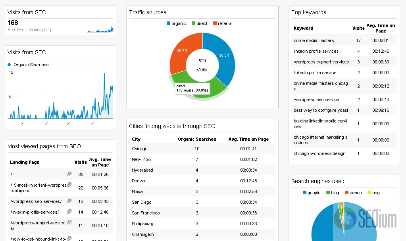Select the "linkedin profile services" keyword
This screenshot has height=241, width=406.
(x=316, y=51)
